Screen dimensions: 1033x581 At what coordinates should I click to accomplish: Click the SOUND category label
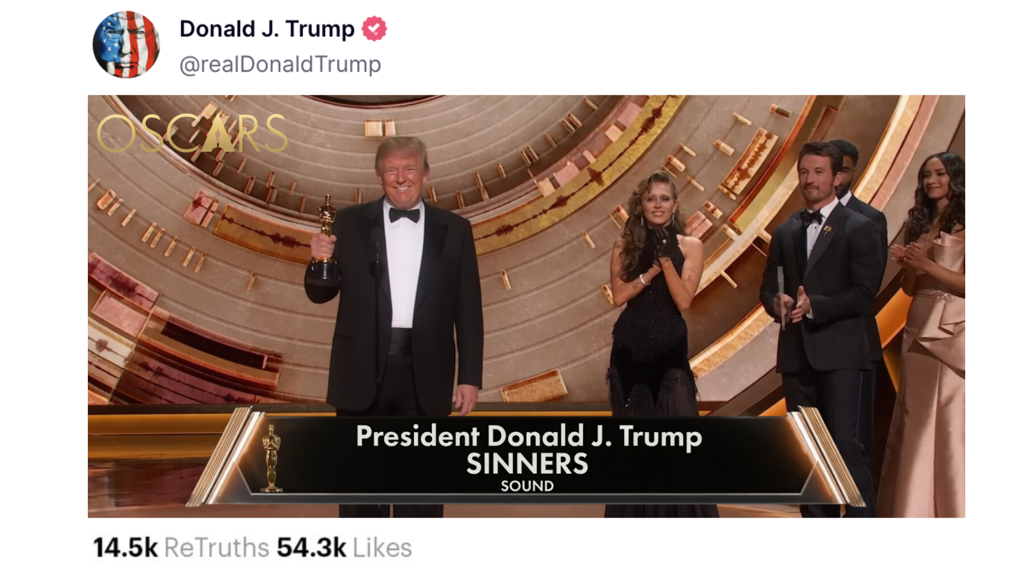(527, 486)
